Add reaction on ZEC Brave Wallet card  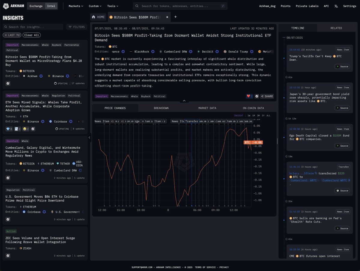click(x=8, y=256)
